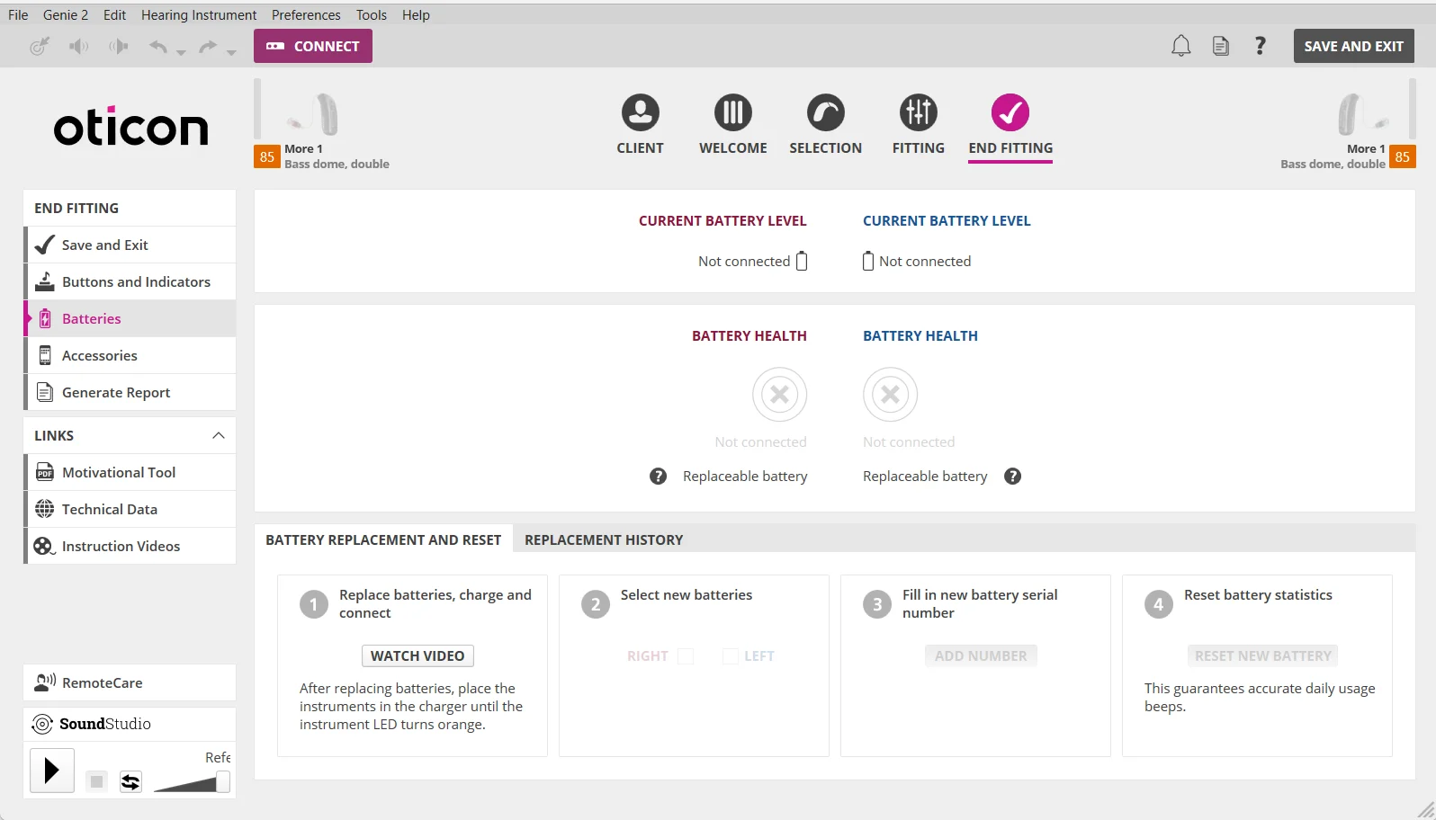Open the notifications bell icon
Viewport: 1436px width, 820px height.
pyautogui.click(x=1181, y=46)
